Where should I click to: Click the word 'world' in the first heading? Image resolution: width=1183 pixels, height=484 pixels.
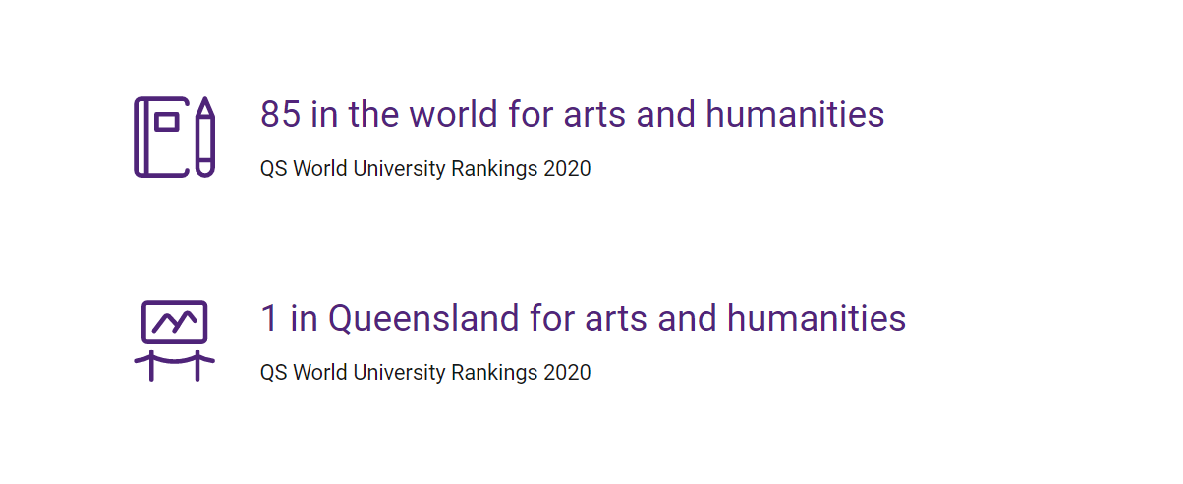[x=453, y=115]
